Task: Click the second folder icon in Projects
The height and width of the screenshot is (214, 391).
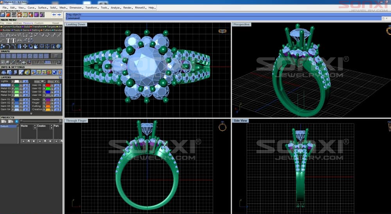Action: click(x=11, y=121)
